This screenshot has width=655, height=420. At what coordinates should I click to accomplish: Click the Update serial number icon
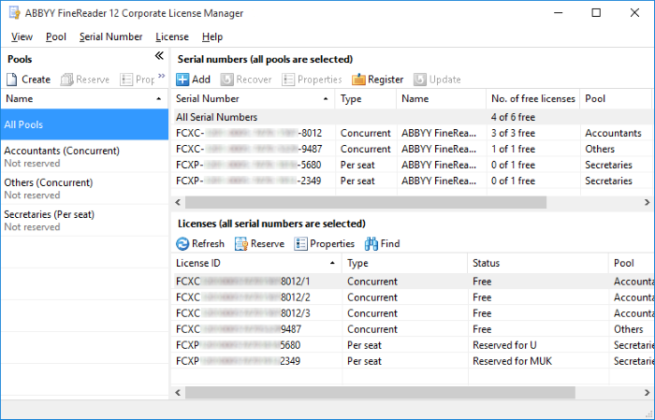click(x=420, y=80)
